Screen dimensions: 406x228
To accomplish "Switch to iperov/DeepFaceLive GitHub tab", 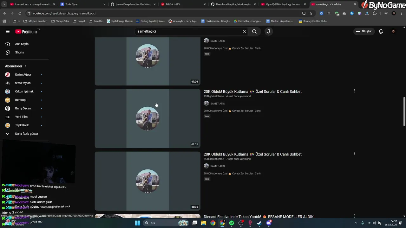I will [133, 4].
